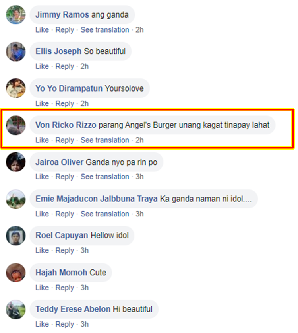Click Yo Yo Dirampatun's avatar
The width and height of the screenshot is (298, 333).
16,88
